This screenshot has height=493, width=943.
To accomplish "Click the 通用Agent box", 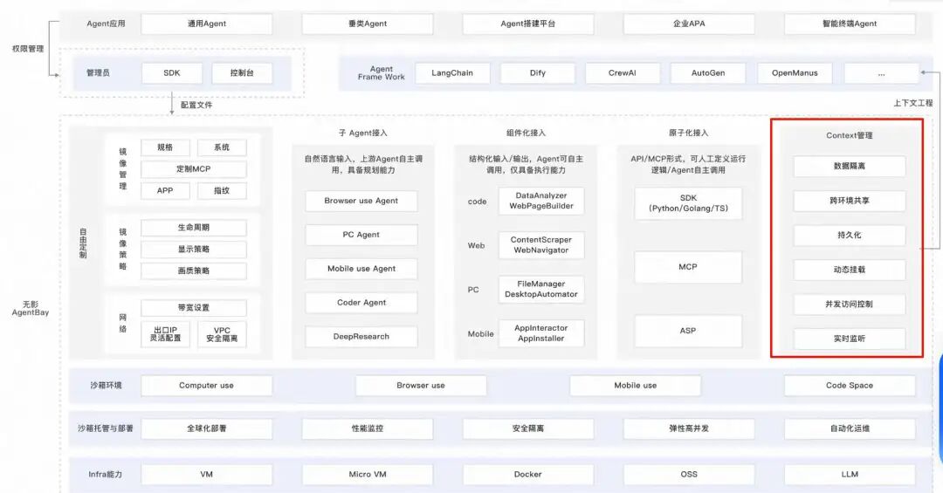I will click(206, 24).
